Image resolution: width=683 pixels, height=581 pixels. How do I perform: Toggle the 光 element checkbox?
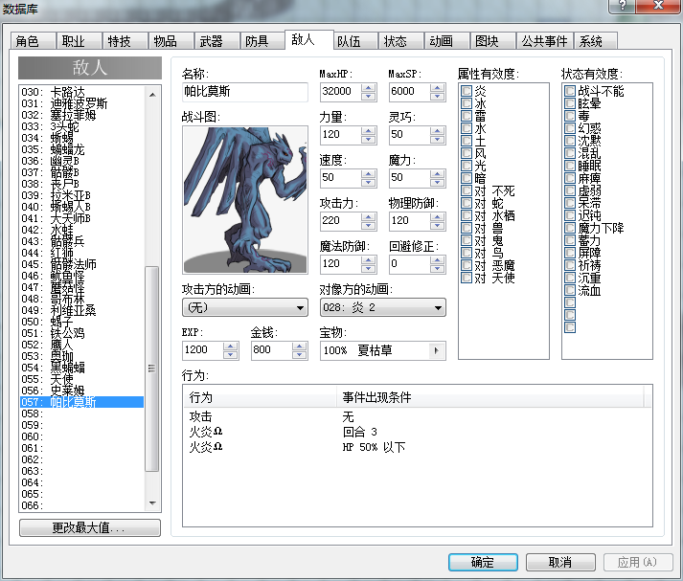(x=467, y=166)
